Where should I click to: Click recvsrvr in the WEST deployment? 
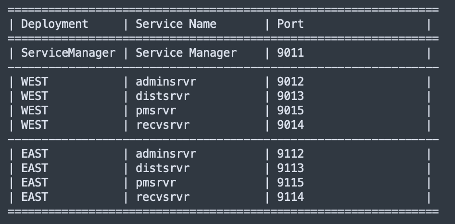[162, 125]
